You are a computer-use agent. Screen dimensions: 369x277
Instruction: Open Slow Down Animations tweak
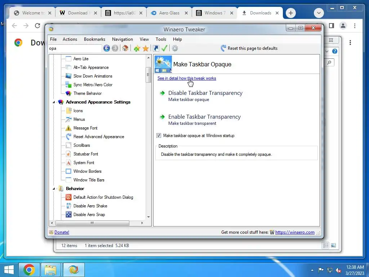click(93, 76)
